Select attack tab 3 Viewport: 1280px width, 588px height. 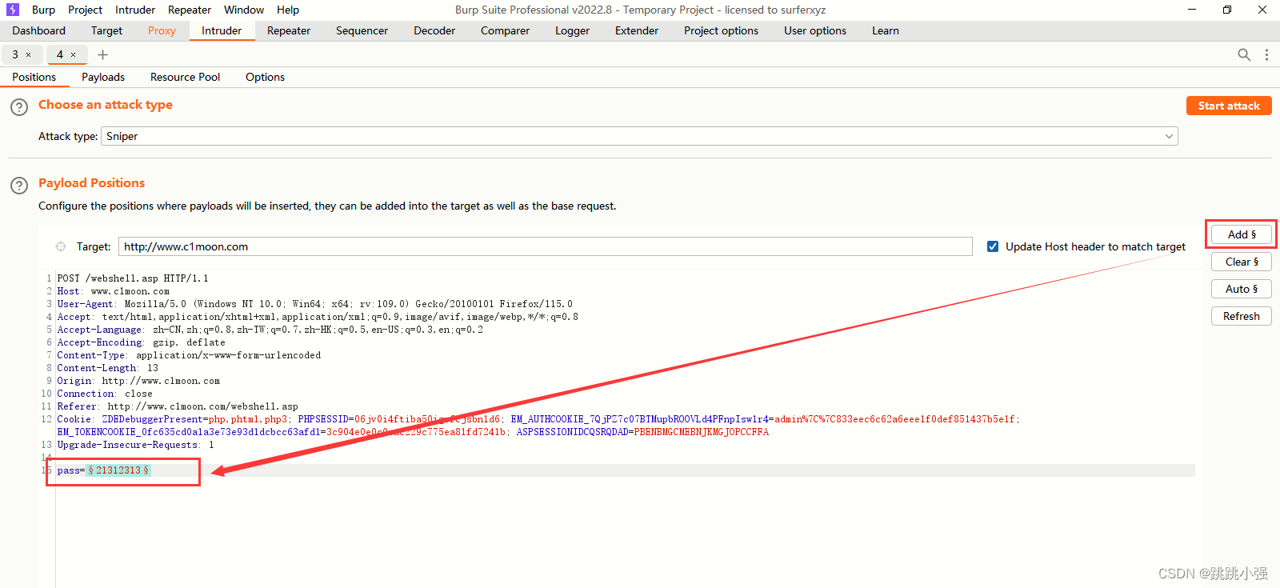[x=15, y=54]
